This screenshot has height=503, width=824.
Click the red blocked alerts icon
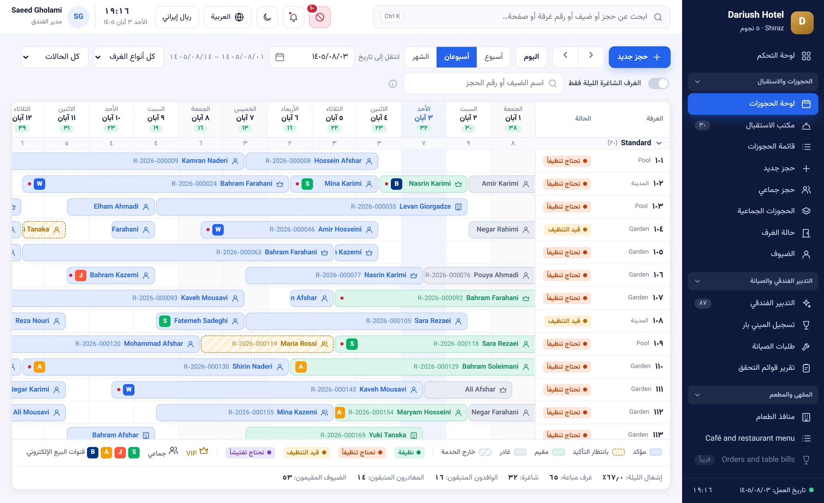(x=319, y=17)
